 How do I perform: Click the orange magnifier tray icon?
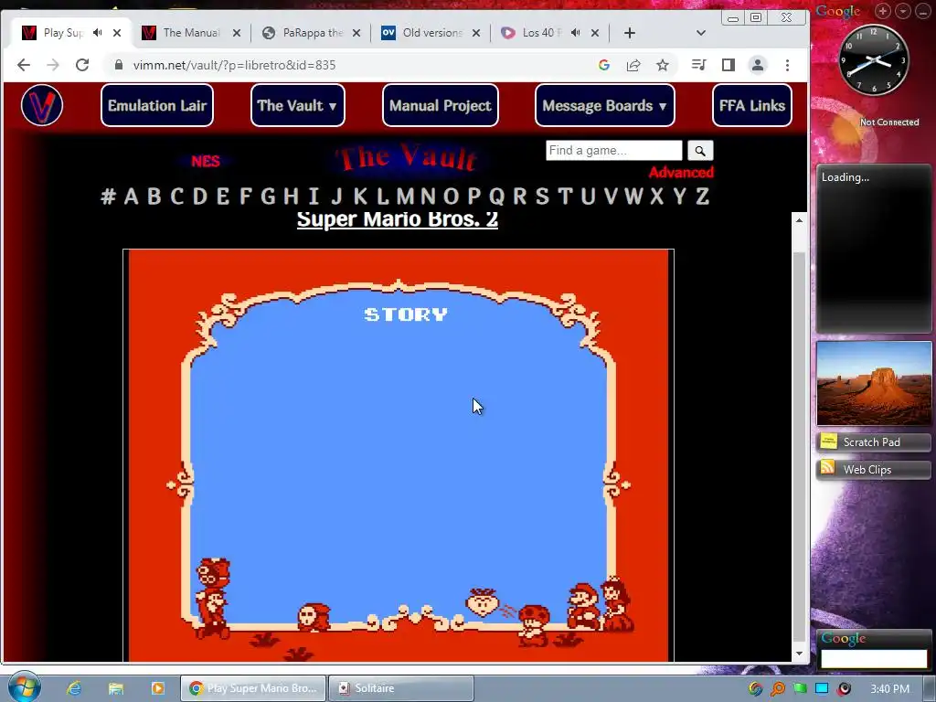point(778,689)
